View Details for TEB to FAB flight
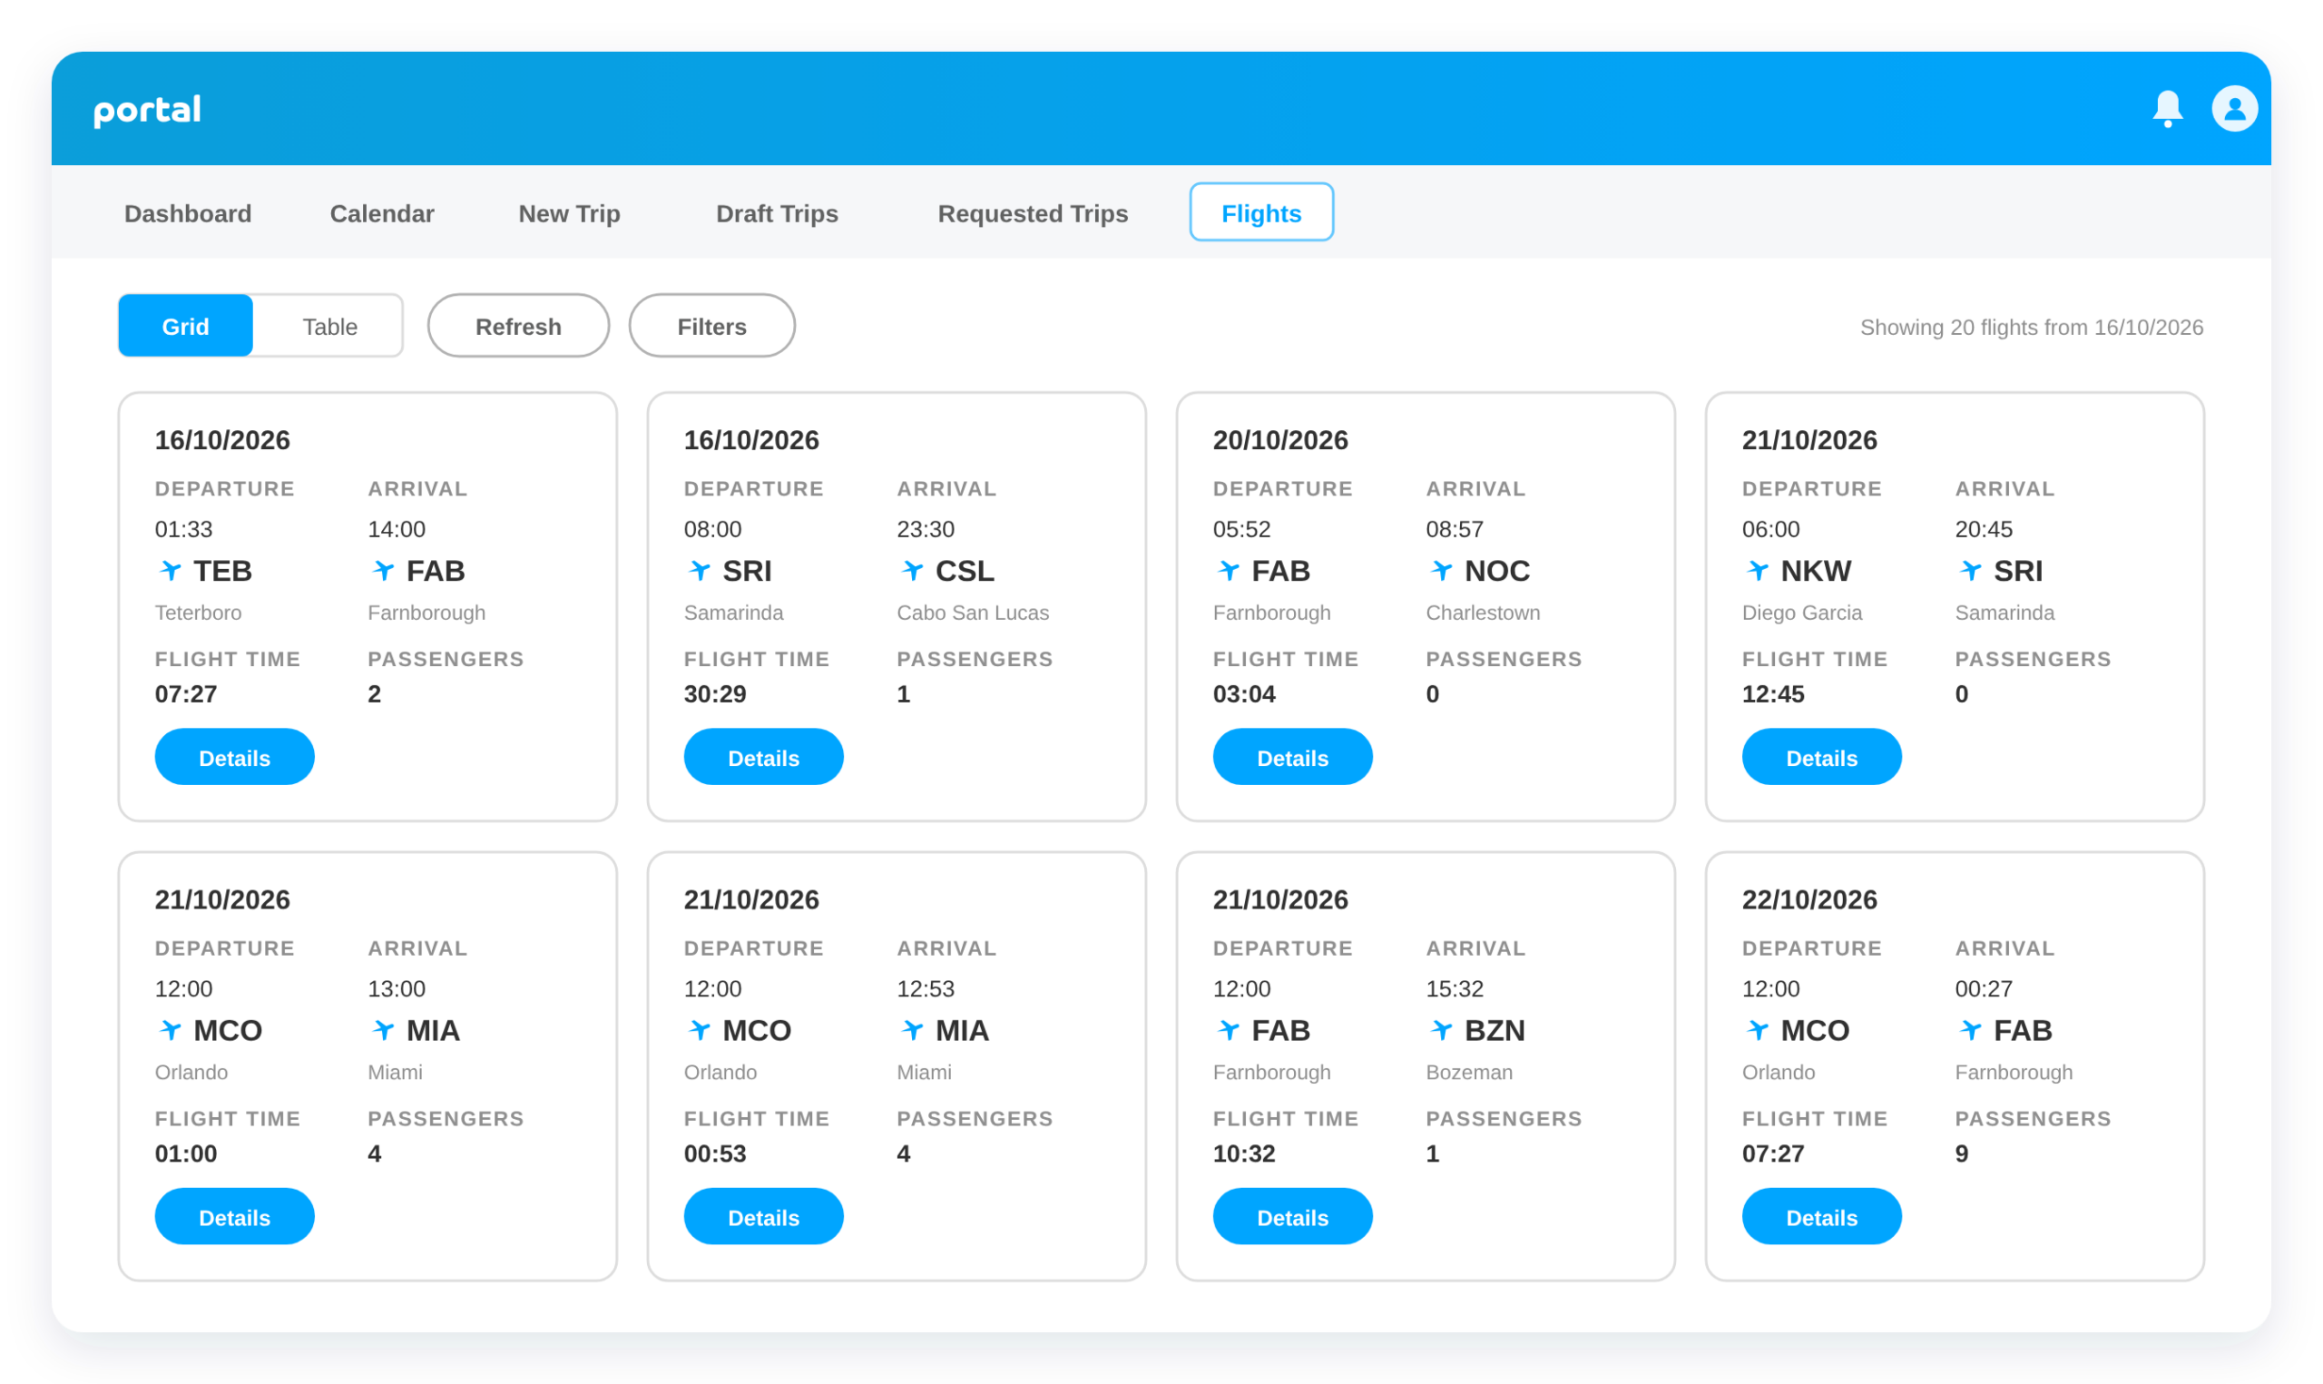2323x1384 pixels. (x=234, y=757)
